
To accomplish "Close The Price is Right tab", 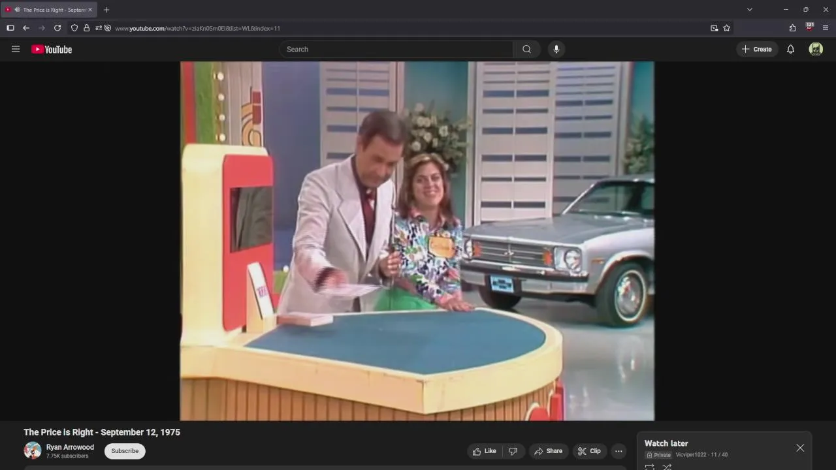I will click(x=90, y=10).
